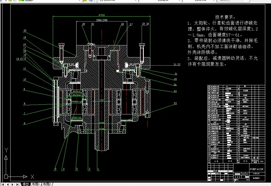The width and height of the screenshot is (271, 186).
Task: Select the 140 dimension text
Action: (102, 100)
